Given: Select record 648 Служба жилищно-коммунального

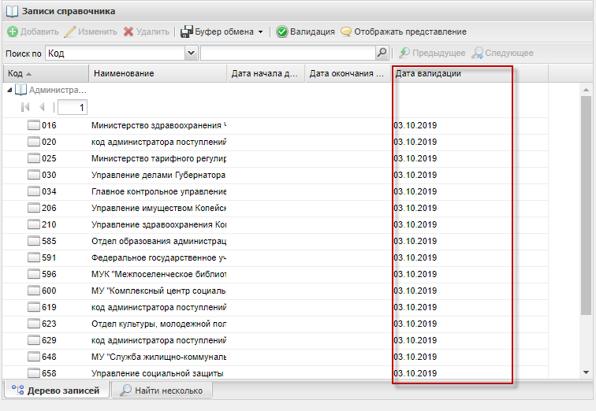Looking at the screenshot, I should pyautogui.click(x=158, y=357).
